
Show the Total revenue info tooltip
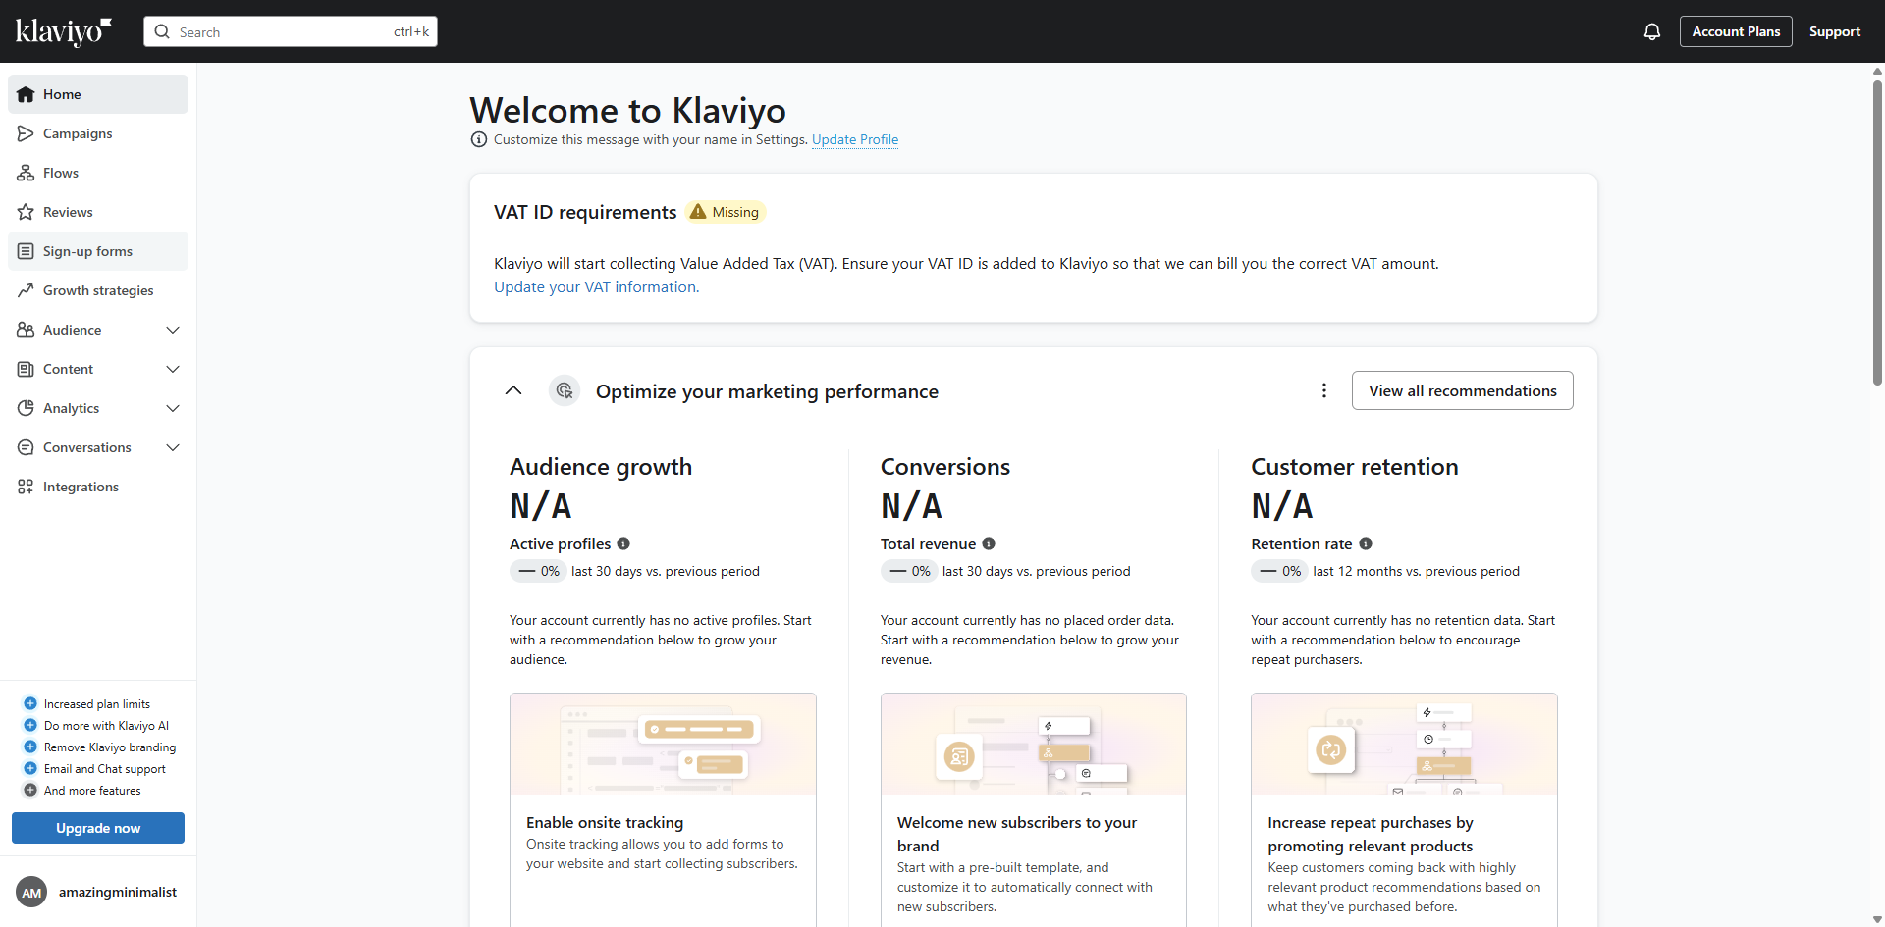(989, 543)
